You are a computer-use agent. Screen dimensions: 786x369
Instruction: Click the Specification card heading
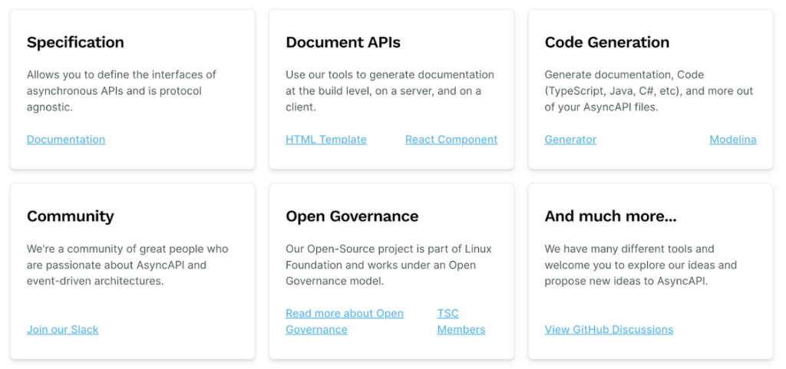point(75,42)
